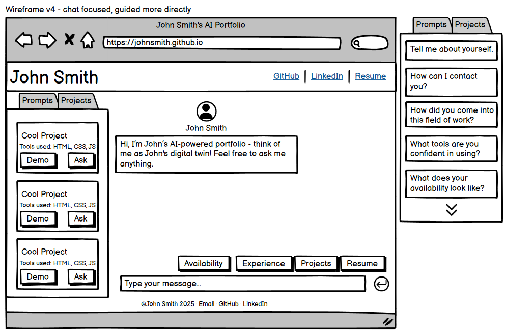Click the 'Tell me about yourself.' prompt
505x332 pixels.
[451, 50]
